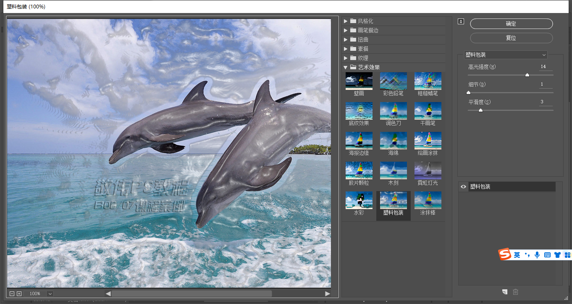Select the 海绵 filter thumbnail
The width and height of the screenshot is (572, 304).
click(x=393, y=141)
